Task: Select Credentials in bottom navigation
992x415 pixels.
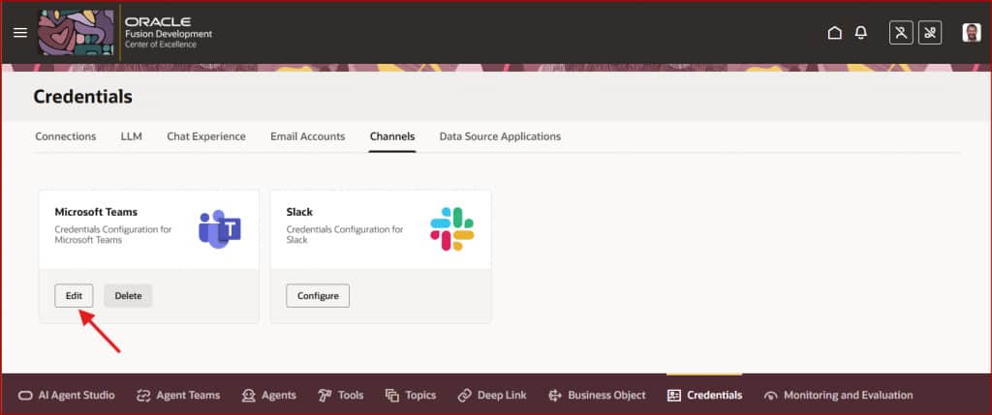Action: (x=705, y=396)
